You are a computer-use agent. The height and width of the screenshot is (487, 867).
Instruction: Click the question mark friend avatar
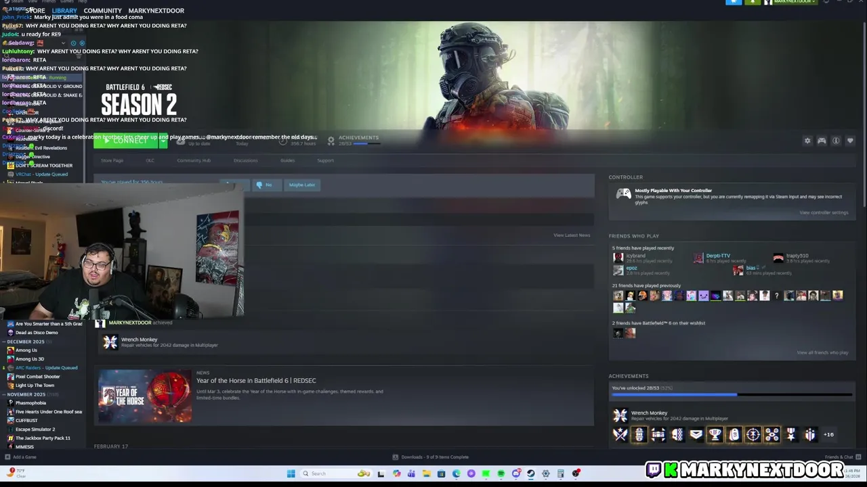[777, 296]
